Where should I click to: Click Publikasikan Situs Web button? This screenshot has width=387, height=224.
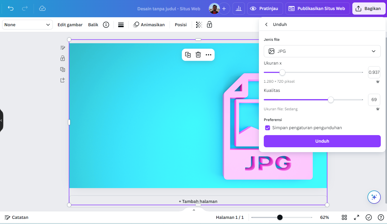(x=317, y=9)
